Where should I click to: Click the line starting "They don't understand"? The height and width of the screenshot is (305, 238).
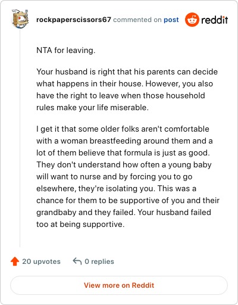tap(124, 164)
